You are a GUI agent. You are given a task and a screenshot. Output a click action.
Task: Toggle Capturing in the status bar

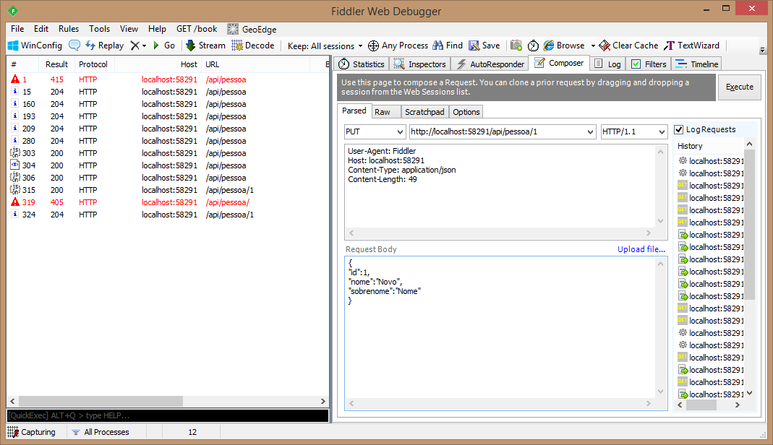pyautogui.click(x=32, y=432)
